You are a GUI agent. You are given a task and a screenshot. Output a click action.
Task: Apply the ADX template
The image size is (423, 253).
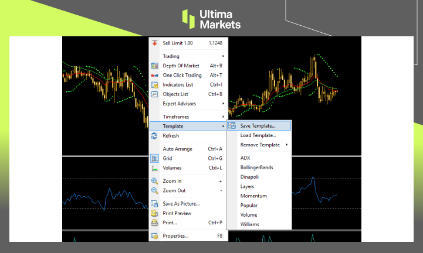[x=259, y=158]
